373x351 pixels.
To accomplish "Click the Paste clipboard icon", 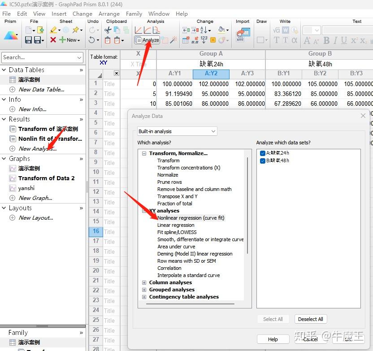I will [108, 40].
